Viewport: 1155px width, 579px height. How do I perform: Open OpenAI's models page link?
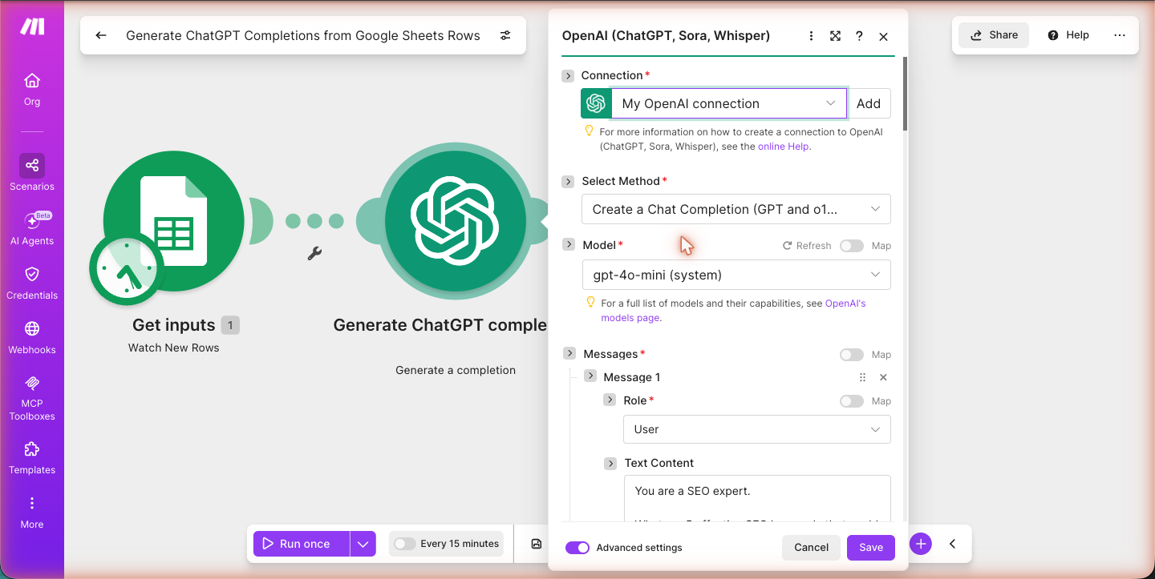(733, 311)
